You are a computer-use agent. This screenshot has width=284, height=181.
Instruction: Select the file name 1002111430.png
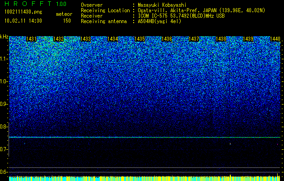click(23, 12)
